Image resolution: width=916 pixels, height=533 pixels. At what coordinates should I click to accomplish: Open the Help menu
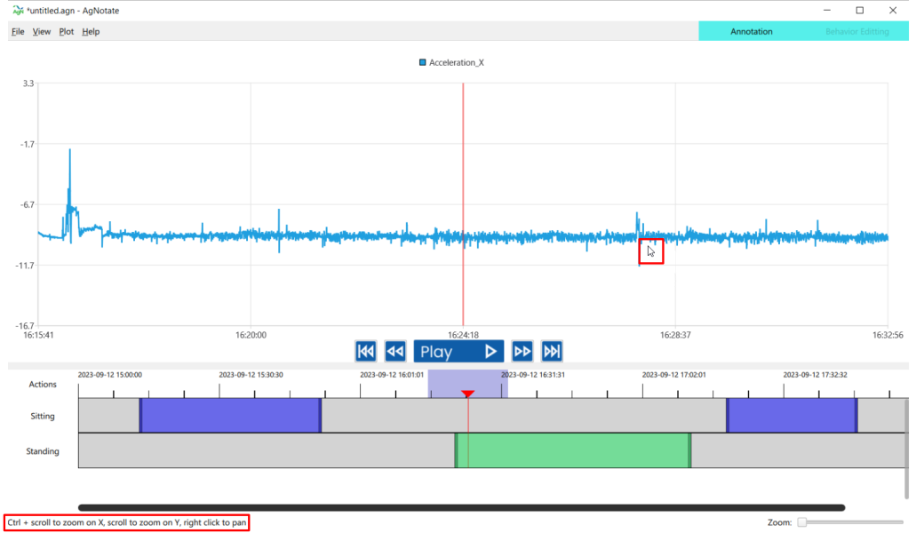(91, 31)
